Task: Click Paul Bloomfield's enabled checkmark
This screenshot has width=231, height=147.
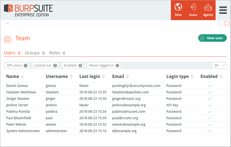Action: pyautogui.click(x=210, y=118)
